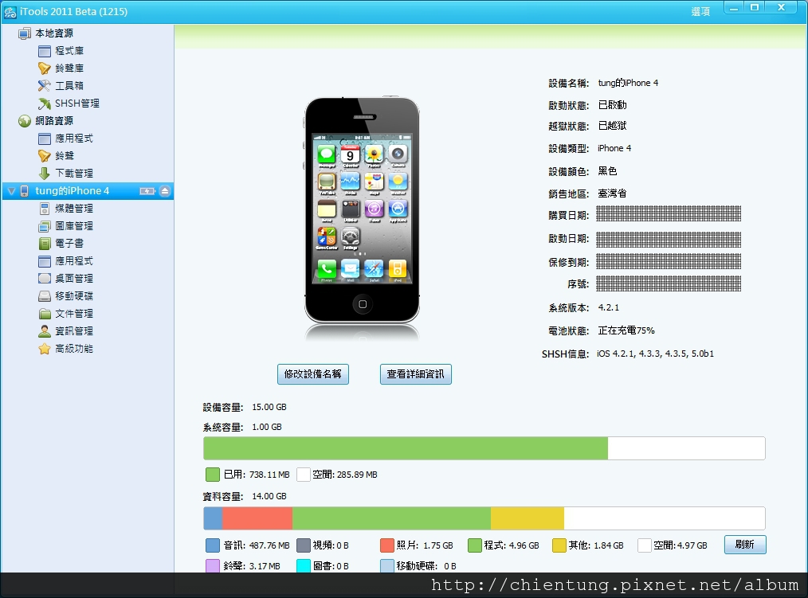
Task: Open 移動硬碟 portable disk icon
Action: 45,296
